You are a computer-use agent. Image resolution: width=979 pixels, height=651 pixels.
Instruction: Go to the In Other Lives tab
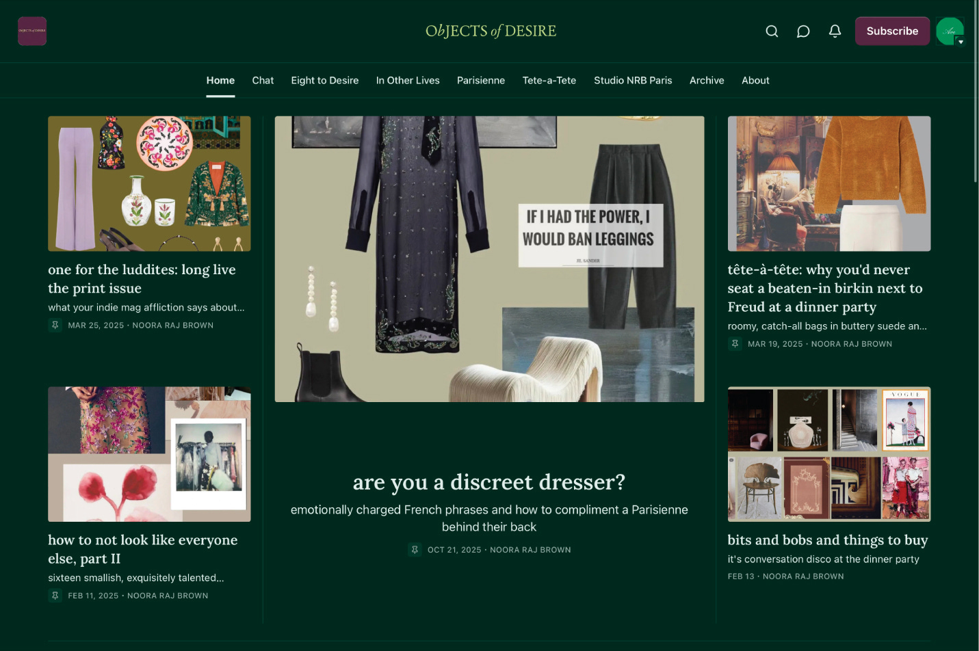tap(408, 81)
